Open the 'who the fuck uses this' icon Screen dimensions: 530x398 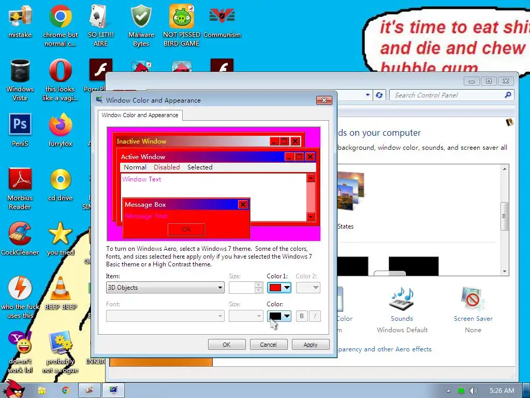pos(20,288)
